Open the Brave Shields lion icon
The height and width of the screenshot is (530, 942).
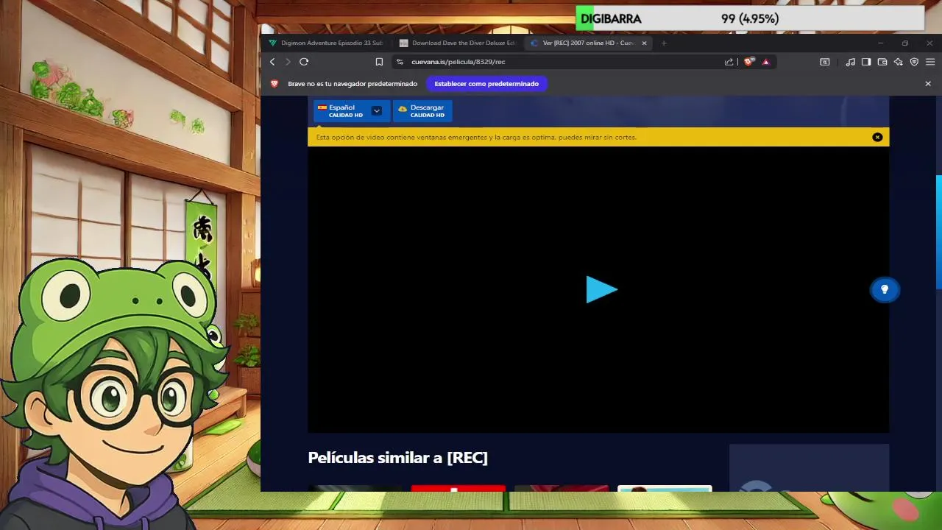(748, 62)
